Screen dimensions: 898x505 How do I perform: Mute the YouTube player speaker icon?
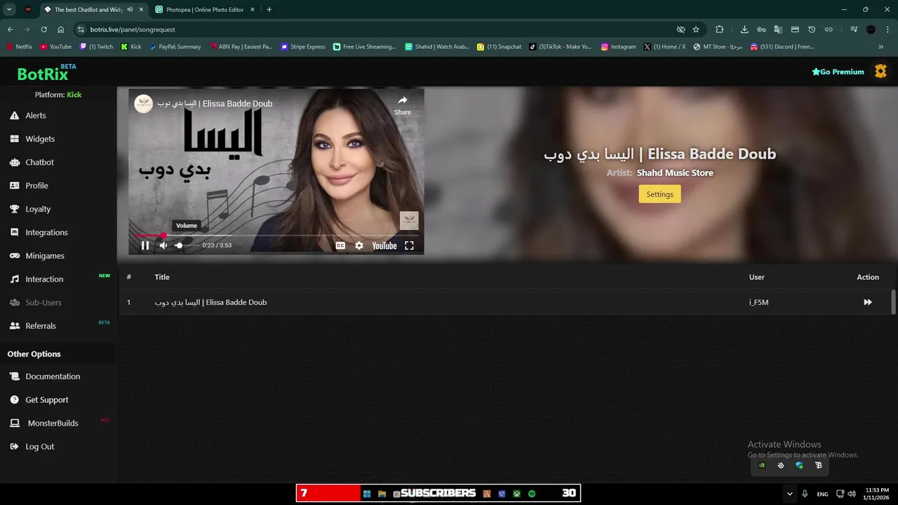[x=163, y=245]
